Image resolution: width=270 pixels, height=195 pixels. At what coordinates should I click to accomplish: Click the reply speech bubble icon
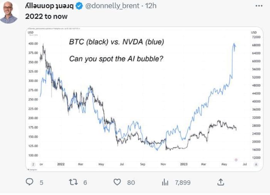pyautogui.click(x=29, y=182)
